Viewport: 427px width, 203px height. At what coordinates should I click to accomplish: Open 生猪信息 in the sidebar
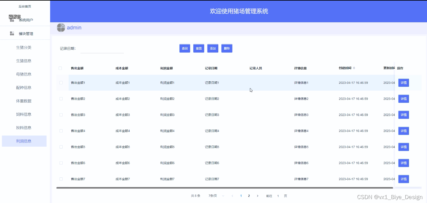24,61
